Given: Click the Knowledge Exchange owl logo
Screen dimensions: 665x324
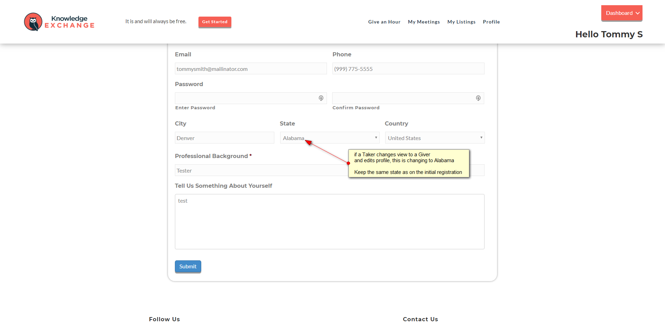Looking at the screenshot, I should (x=33, y=22).
